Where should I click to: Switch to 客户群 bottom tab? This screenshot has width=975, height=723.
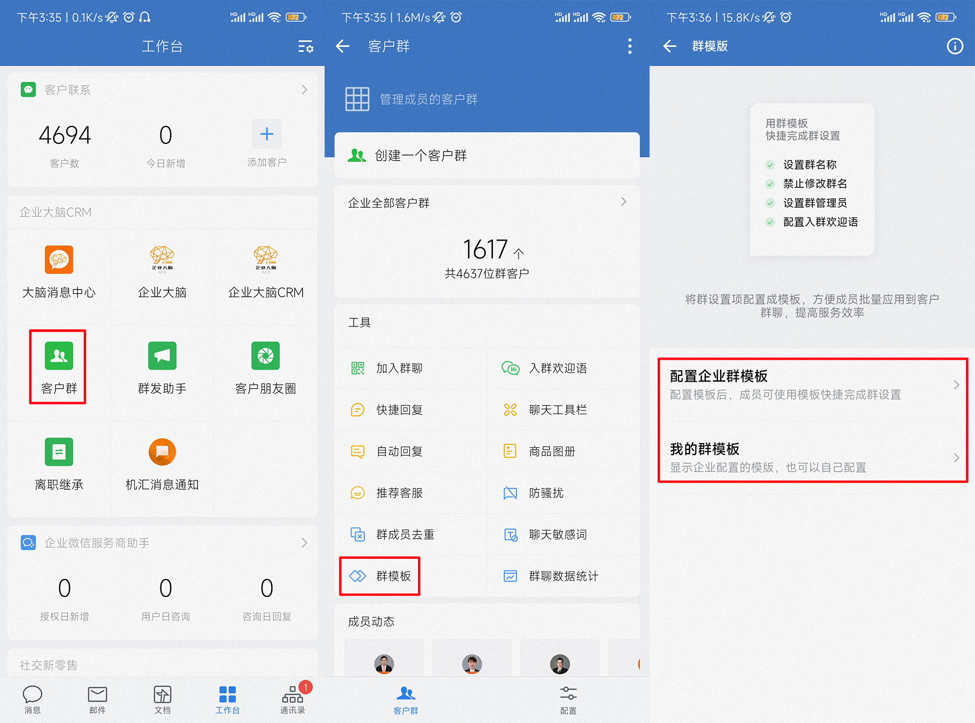coord(406,700)
